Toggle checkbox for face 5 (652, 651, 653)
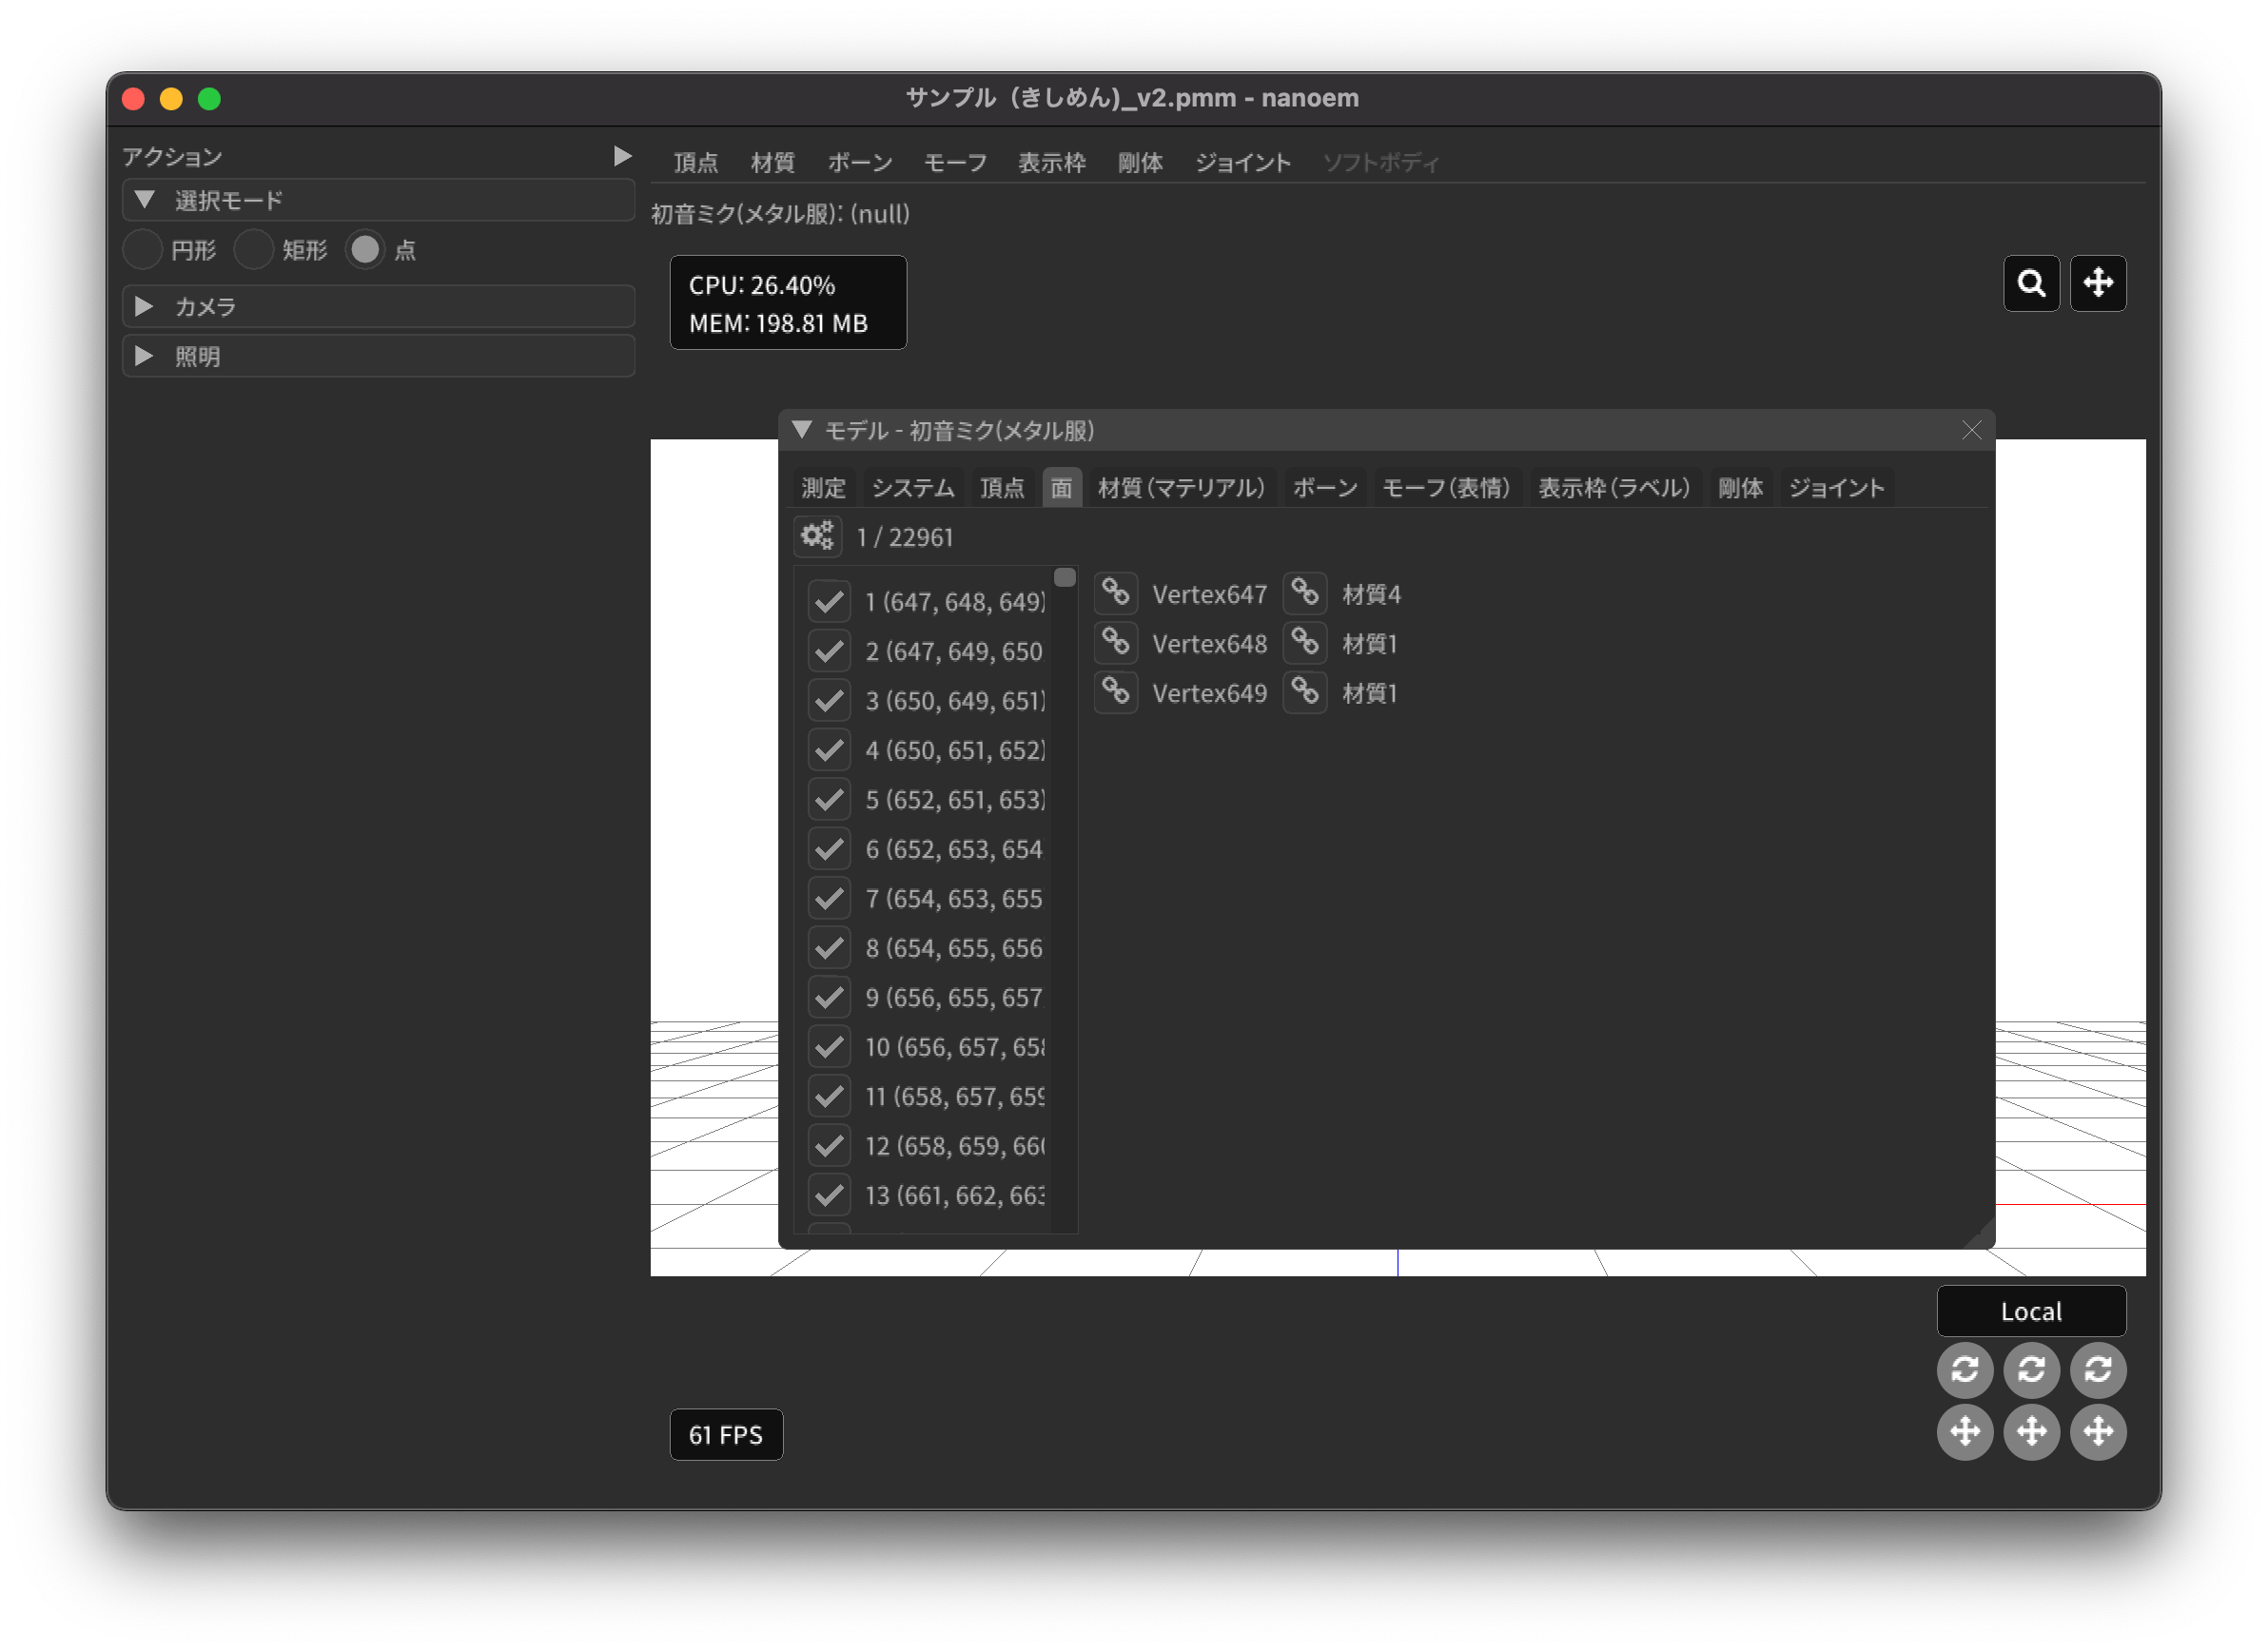Viewport: 2268px width, 1651px height. pos(829,800)
